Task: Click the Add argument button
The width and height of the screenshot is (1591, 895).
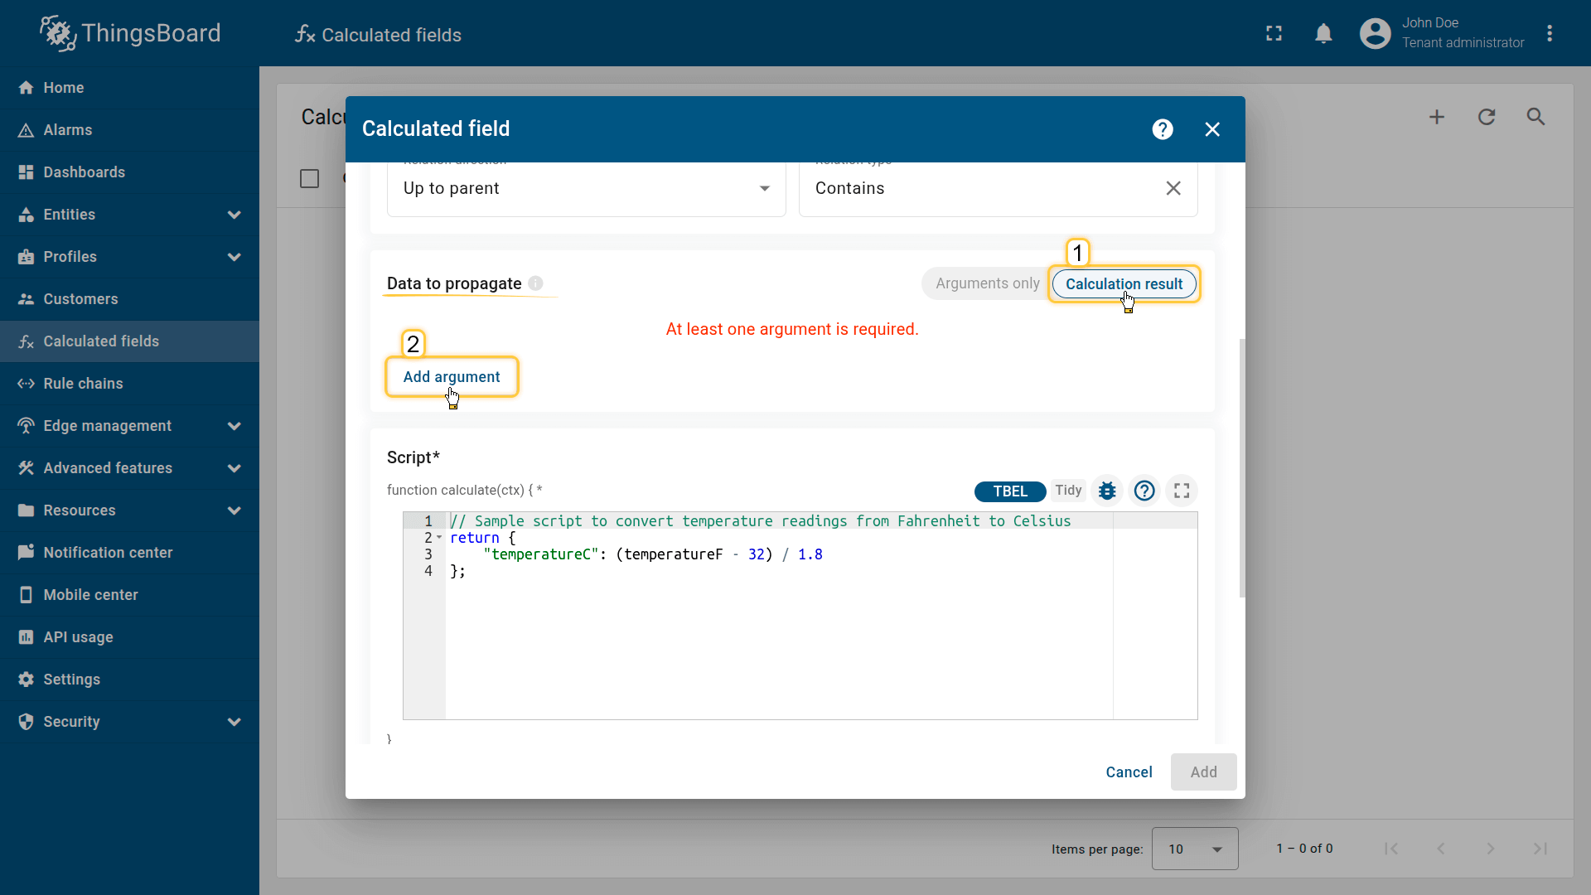Action: tap(452, 377)
